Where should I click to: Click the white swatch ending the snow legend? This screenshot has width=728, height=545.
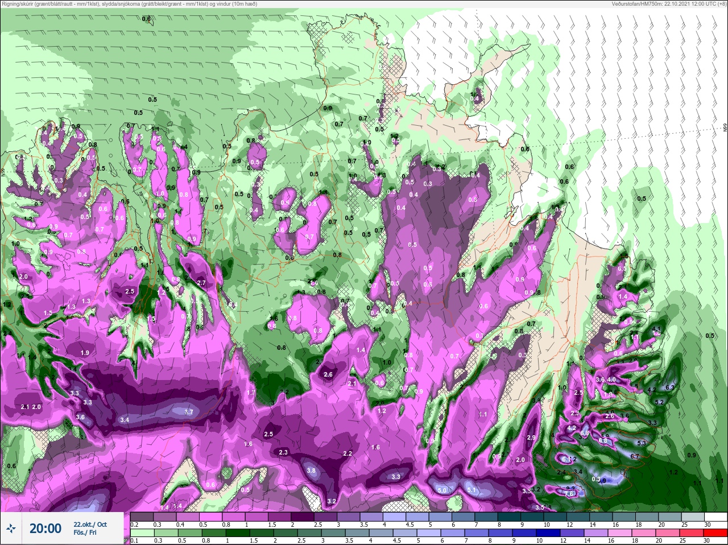pos(716,517)
